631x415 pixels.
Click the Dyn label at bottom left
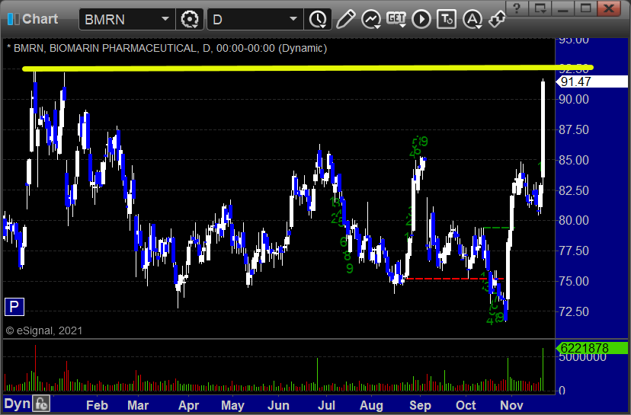click(18, 404)
